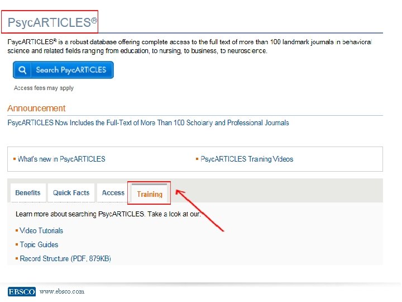
Task: Click the magnifier icon on the search button
Action: [x=22, y=70]
